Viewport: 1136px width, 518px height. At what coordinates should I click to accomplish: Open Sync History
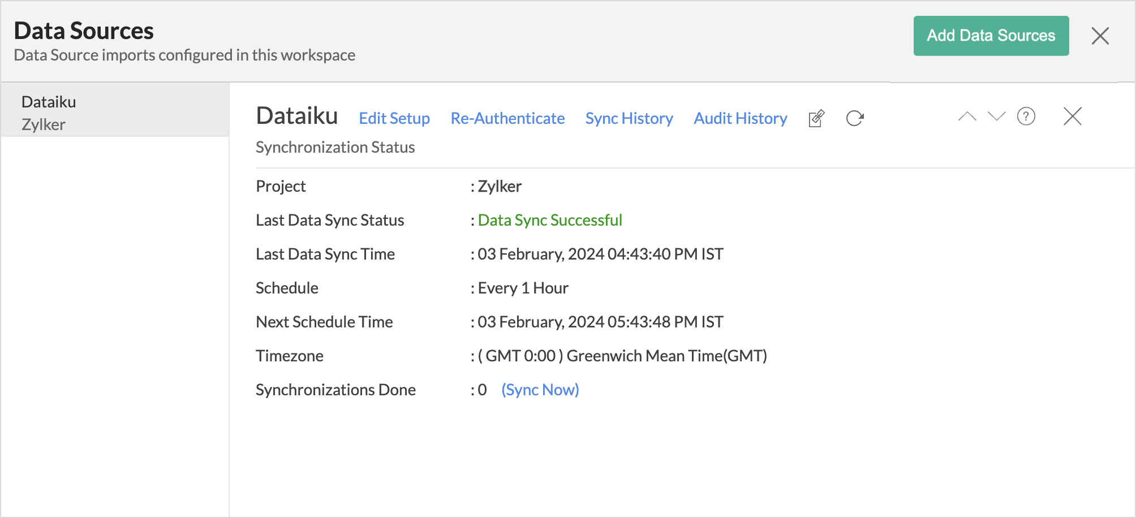click(x=629, y=118)
